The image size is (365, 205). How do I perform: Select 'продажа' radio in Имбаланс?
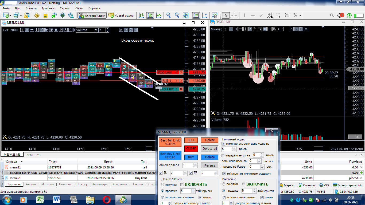click(x=224, y=191)
